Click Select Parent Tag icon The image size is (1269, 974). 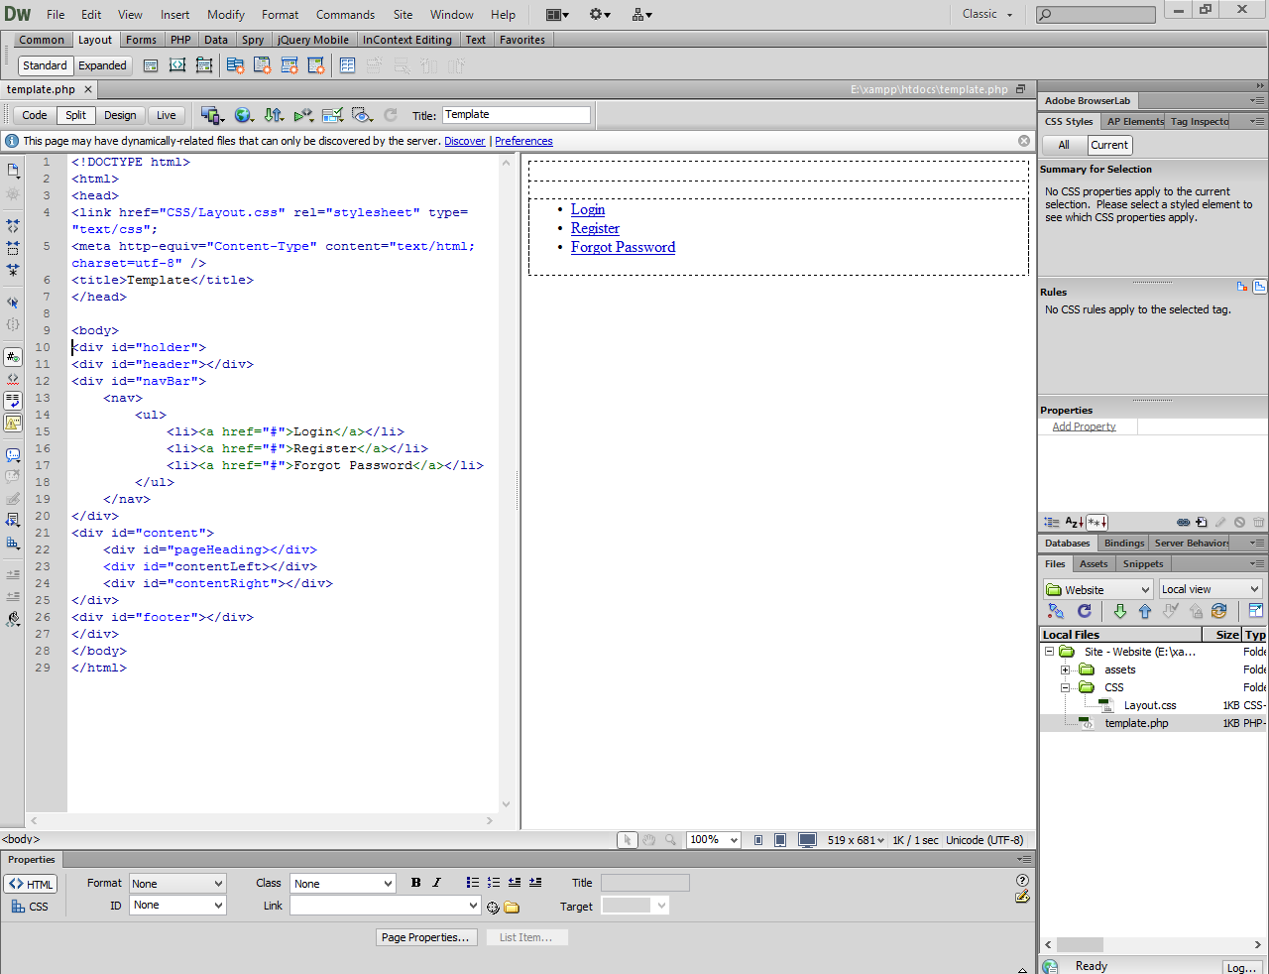point(13,303)
